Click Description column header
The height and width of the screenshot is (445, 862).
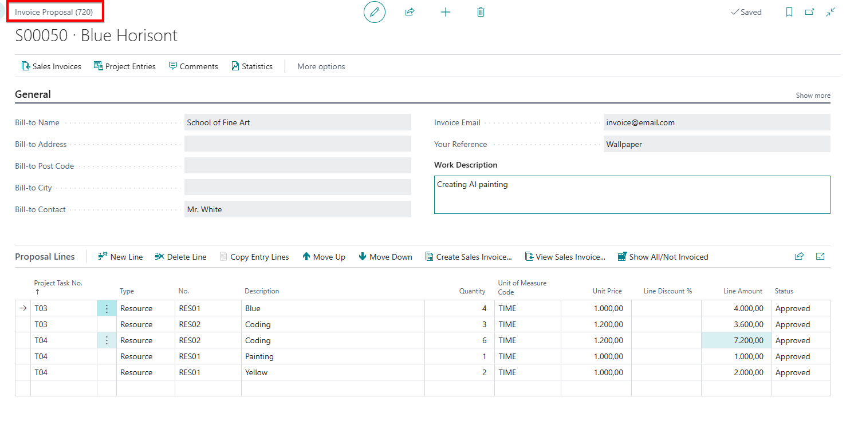point(262,291)
